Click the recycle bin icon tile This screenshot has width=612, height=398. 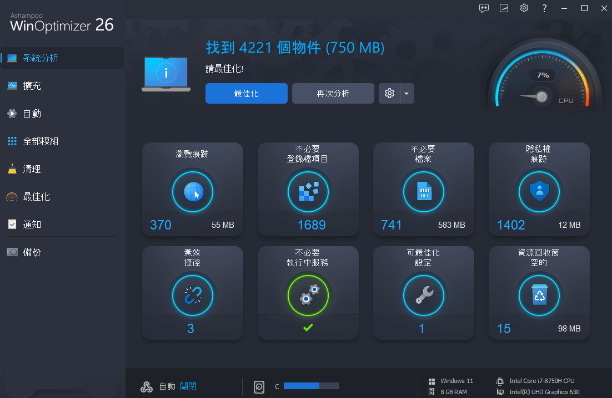(539, 296)
